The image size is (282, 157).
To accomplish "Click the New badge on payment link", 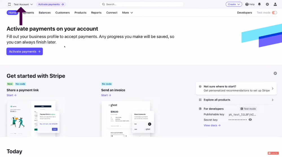I will pyautogui.click(x=10, y=84).
